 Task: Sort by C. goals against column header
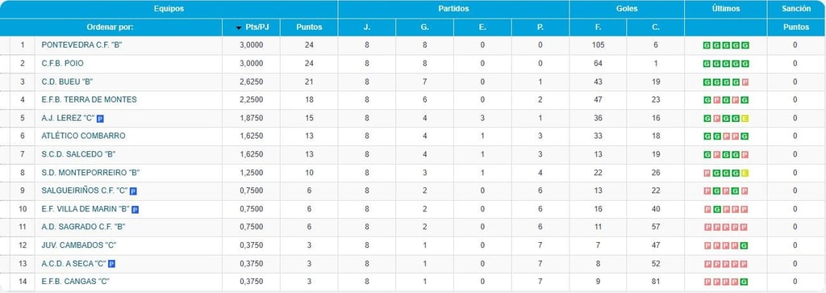tap(656, 27)
